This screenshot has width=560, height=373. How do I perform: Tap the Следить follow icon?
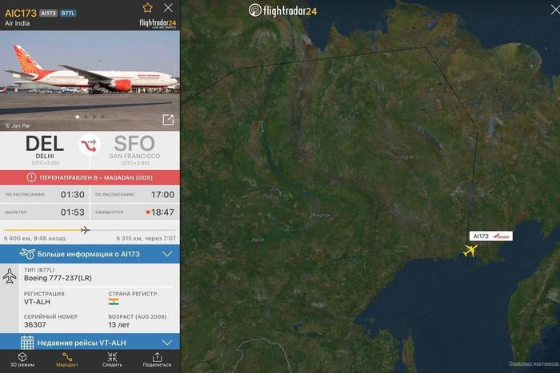point(112,359)
